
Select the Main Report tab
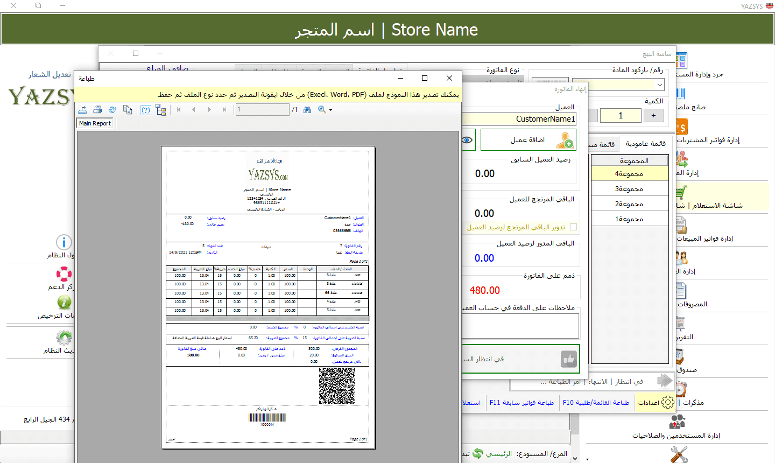point(95,123)
